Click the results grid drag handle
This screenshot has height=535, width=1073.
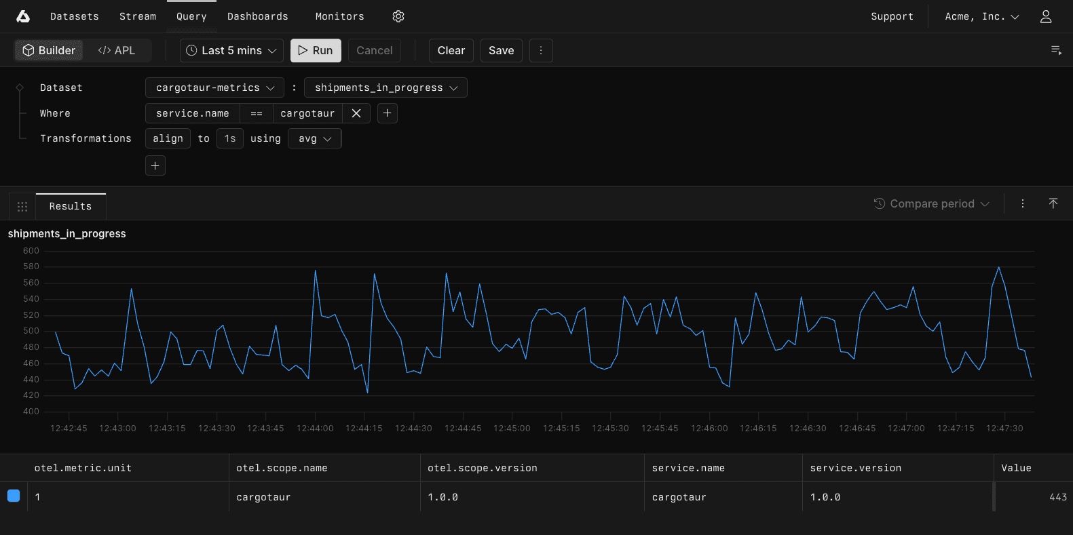(x=22, y=206)
